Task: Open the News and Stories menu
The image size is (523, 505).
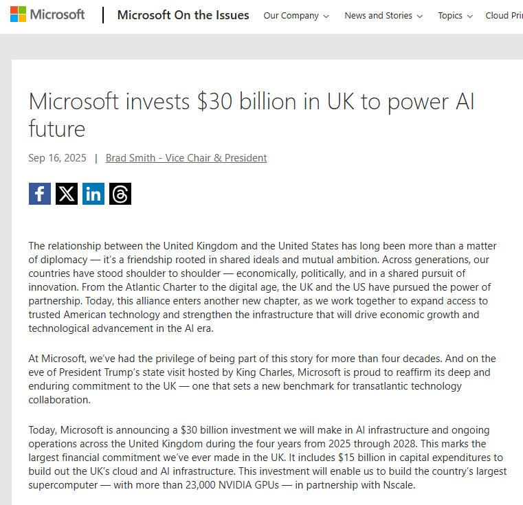Action: pyautogui.click(x=378, y=15)
